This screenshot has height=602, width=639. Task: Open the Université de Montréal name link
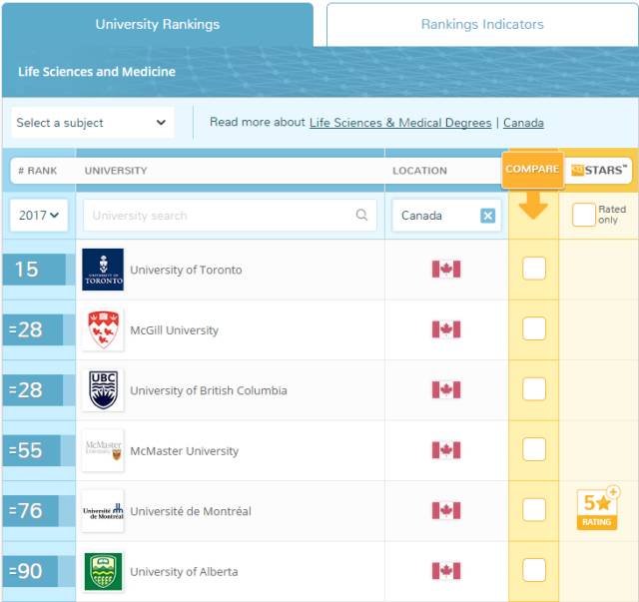point(191,511)
